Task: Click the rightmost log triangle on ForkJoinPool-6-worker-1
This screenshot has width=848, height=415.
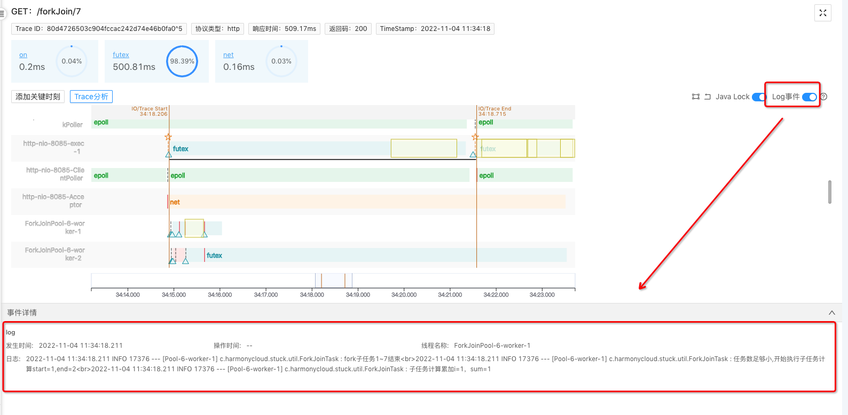Action: click(204, 234)
